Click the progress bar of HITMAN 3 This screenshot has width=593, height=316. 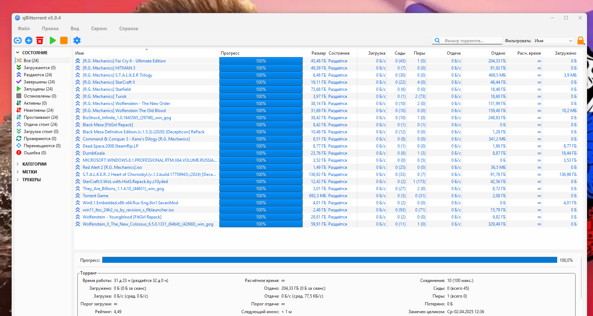click(x=261, y=68)
